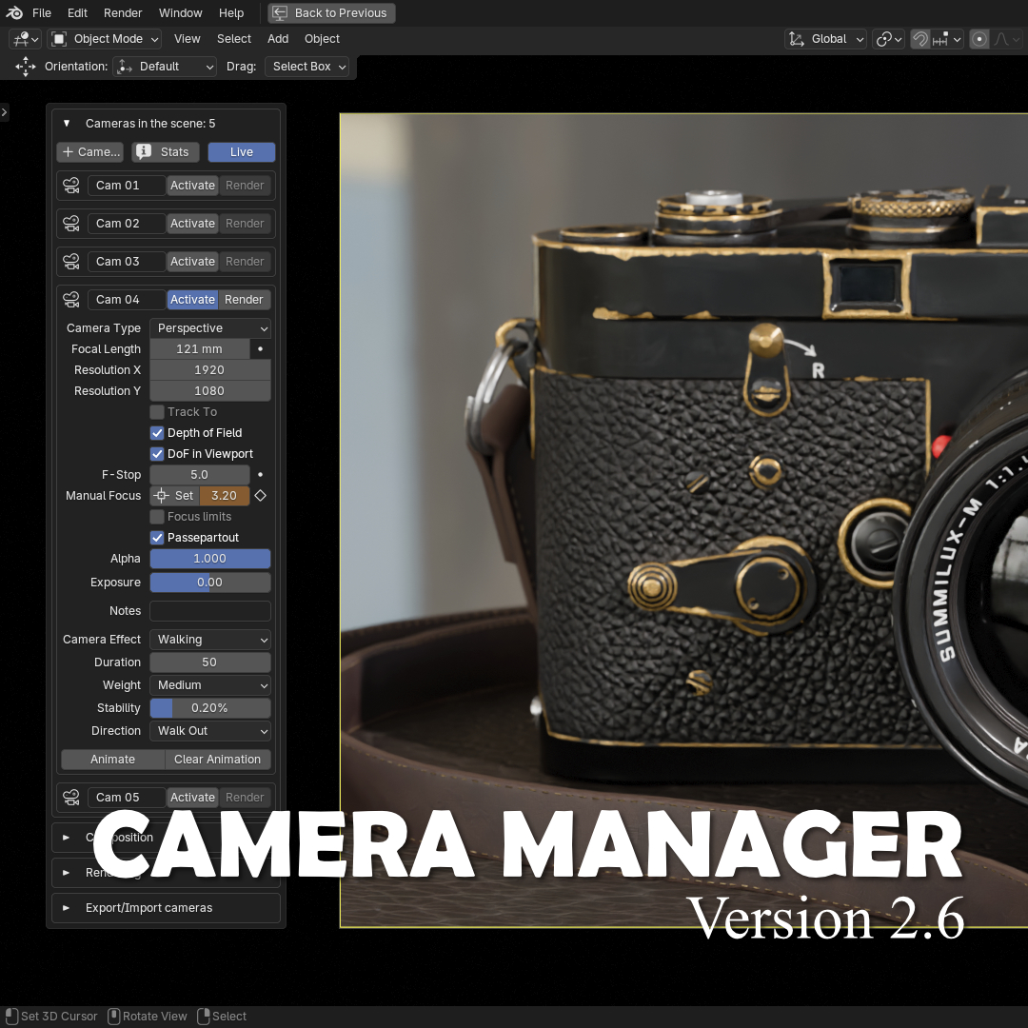
Task: Adjust the Stability slider
Action: [210, 708]
